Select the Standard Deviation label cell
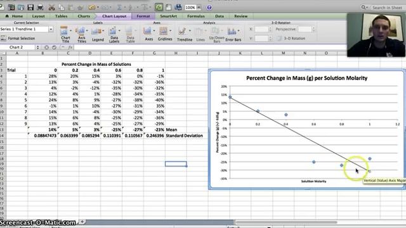406x228 pixels. pos(184,136)
